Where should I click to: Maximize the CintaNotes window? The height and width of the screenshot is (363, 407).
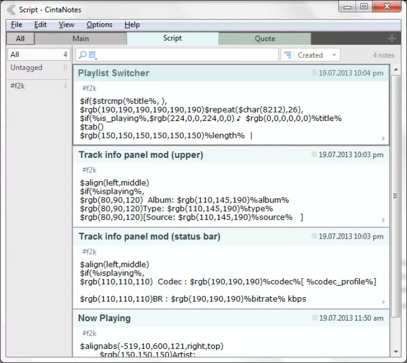(364, 7)
